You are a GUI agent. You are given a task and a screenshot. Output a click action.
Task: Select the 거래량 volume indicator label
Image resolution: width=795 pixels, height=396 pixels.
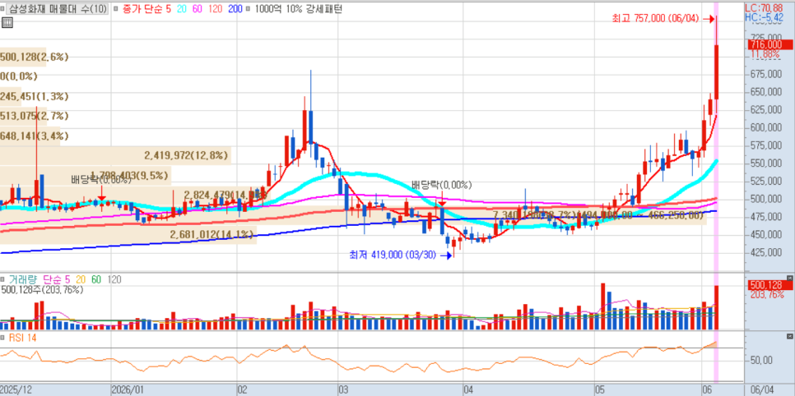[24, 279]
